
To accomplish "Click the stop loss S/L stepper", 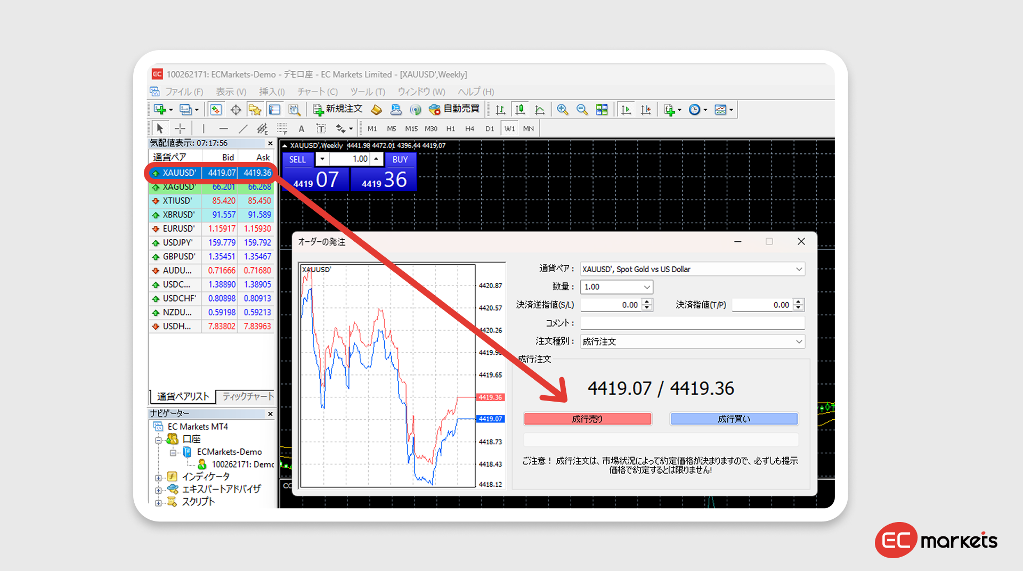I will (x=647, y=305).
